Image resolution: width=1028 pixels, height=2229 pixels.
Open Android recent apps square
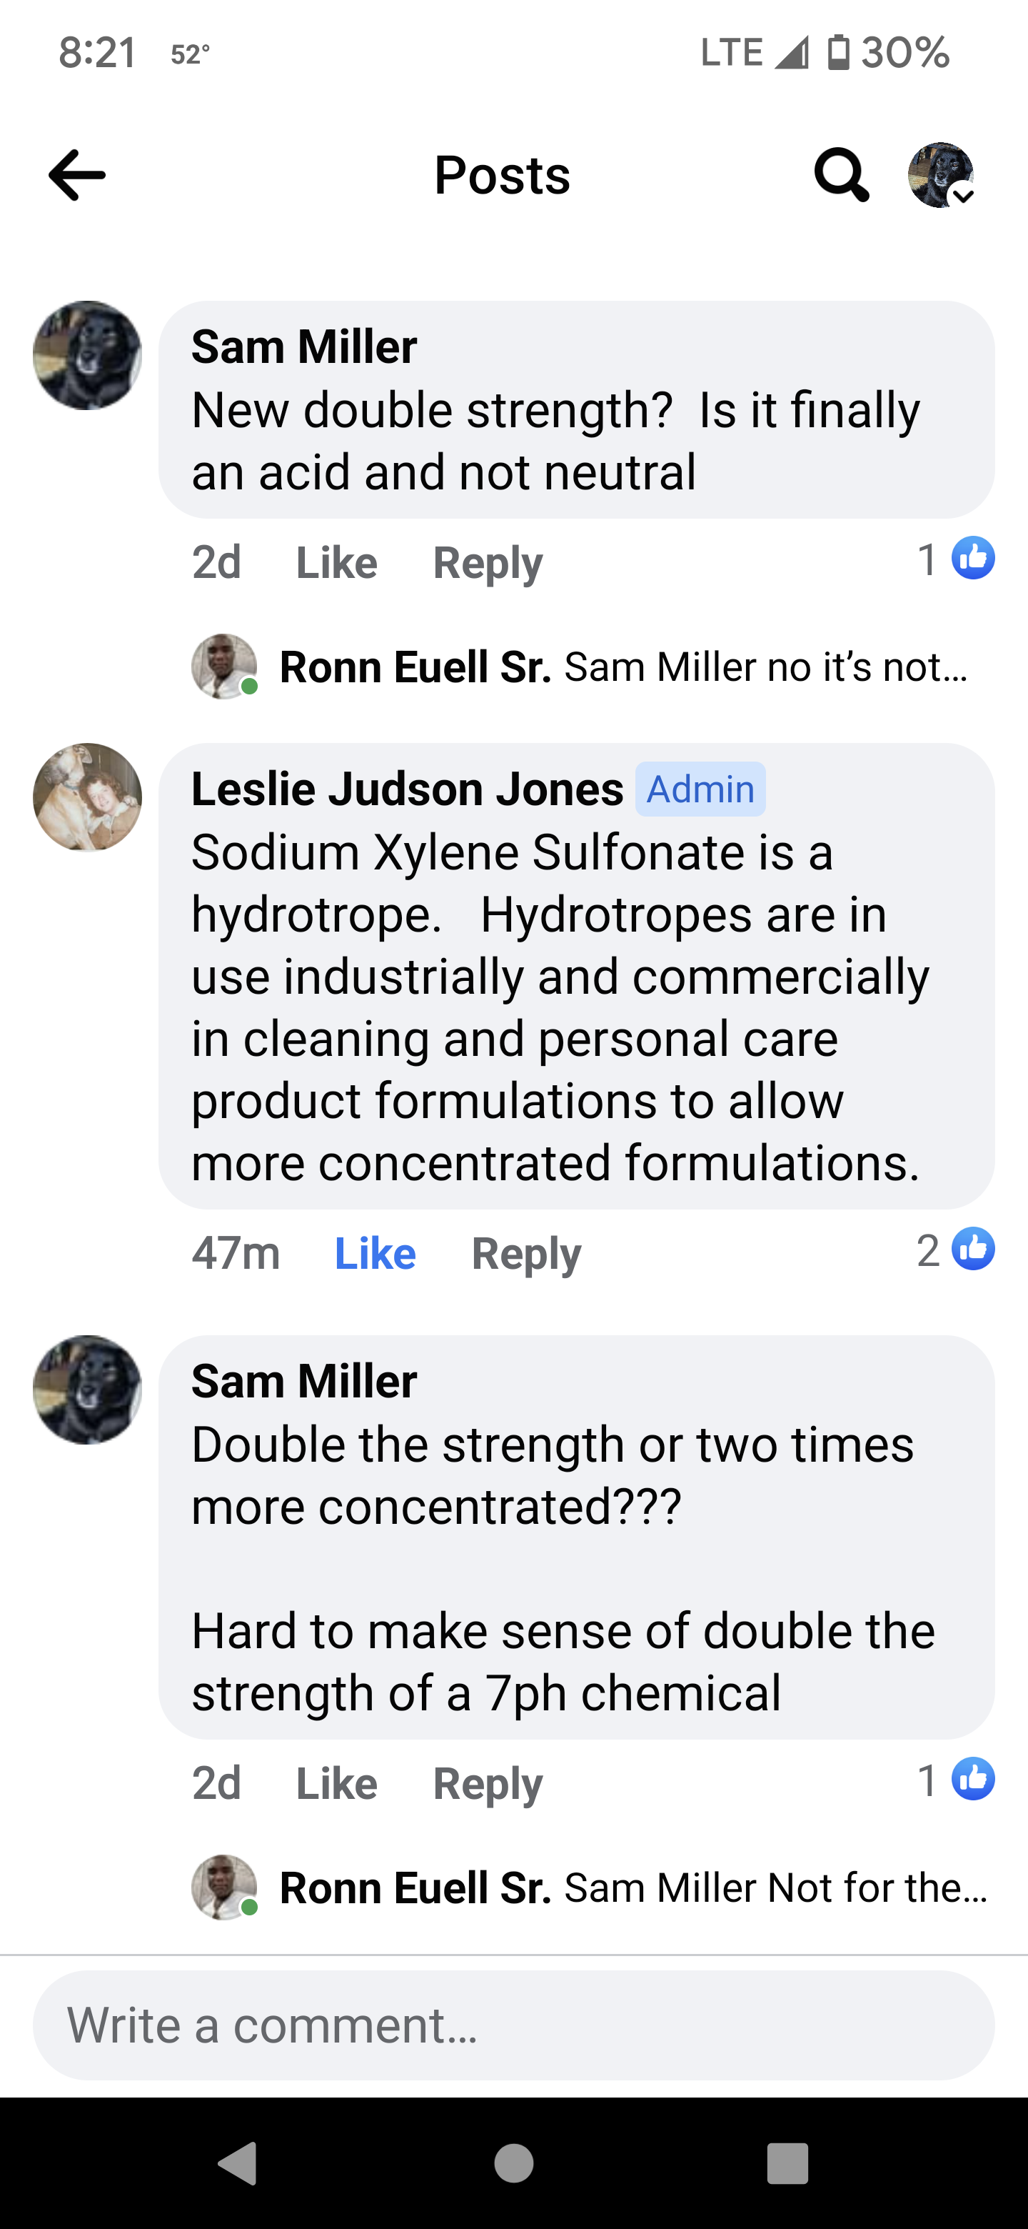pos(787,2163)
